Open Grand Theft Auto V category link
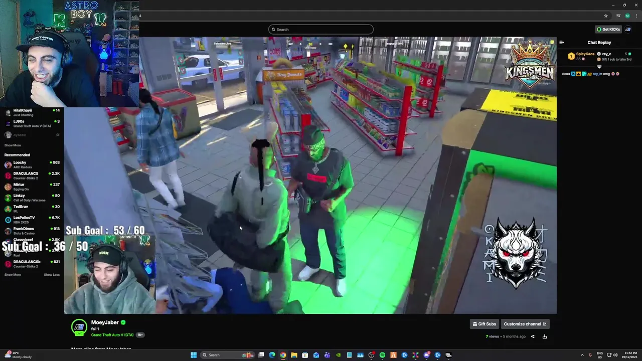The image size is (642, 361). pyautogui.click(x=112, y=335)
